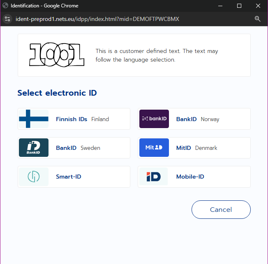This screenshot has width=268, height=264.
Task: Click the Finnish flag icon
Action: click(34, 119)
